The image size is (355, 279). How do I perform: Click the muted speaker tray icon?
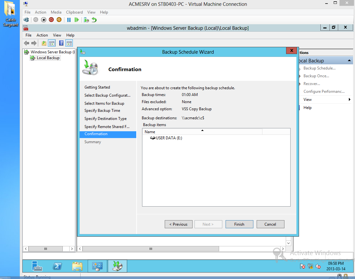pos(318,266)
